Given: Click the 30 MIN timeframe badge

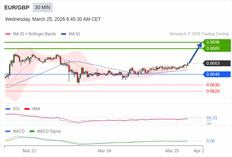Looking at the screenshot, I should (42, 7).
